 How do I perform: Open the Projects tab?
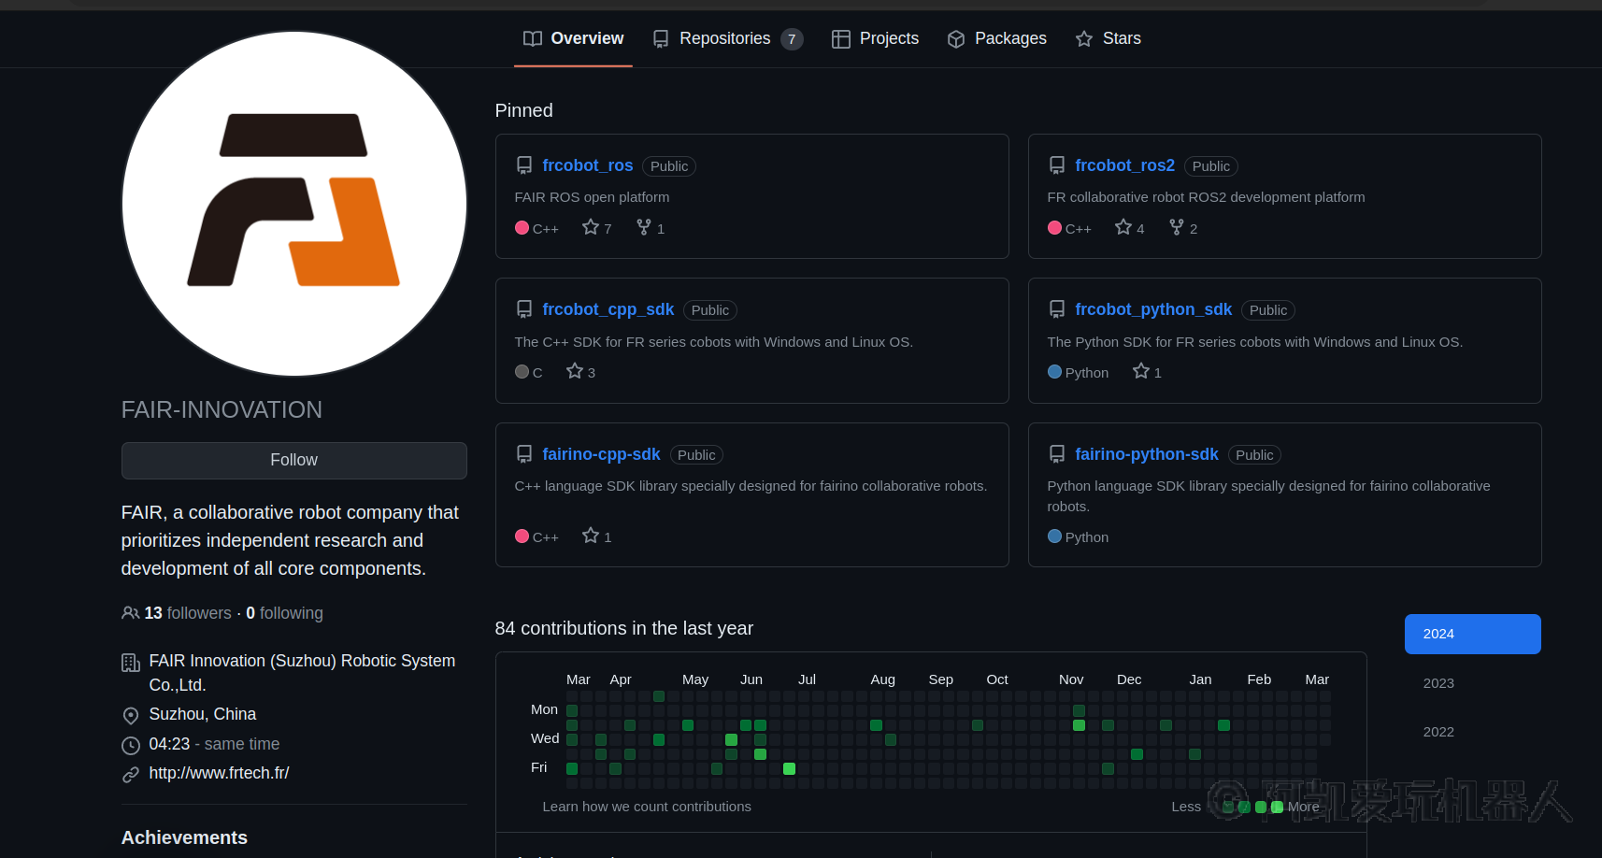875,38
